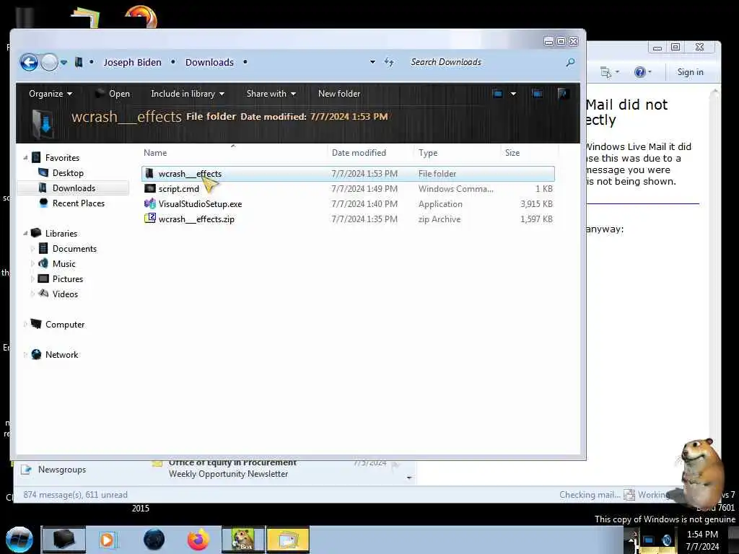Click the network tray icon
This screenshot has height=554, width=739.
click(649, 540)
